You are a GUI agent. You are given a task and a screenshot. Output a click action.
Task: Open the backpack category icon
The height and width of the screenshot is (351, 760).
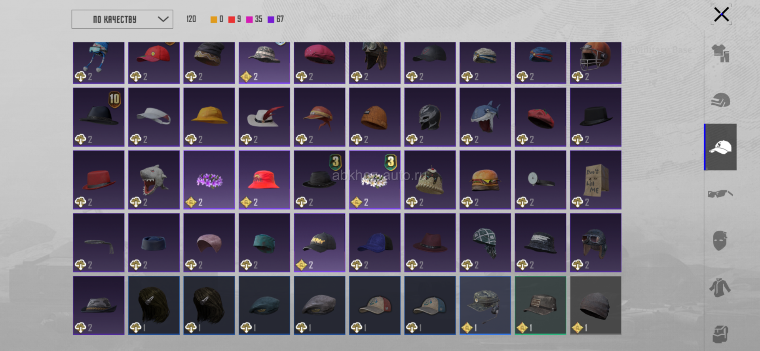[720, 334]
